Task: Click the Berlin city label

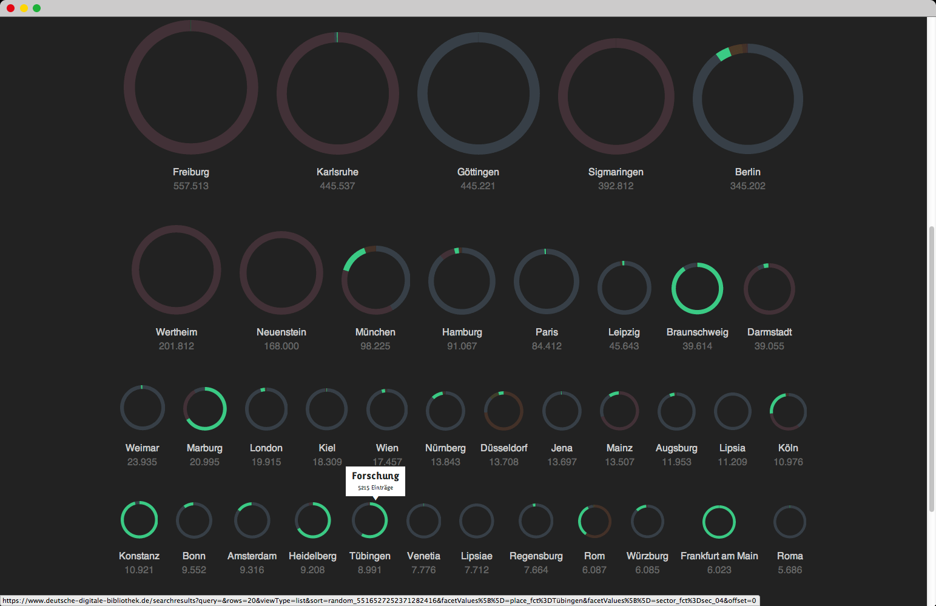Action: pos(747,172)
